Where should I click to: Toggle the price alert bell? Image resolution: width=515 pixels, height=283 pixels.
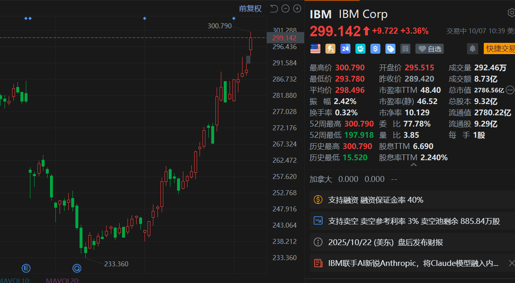472,49
